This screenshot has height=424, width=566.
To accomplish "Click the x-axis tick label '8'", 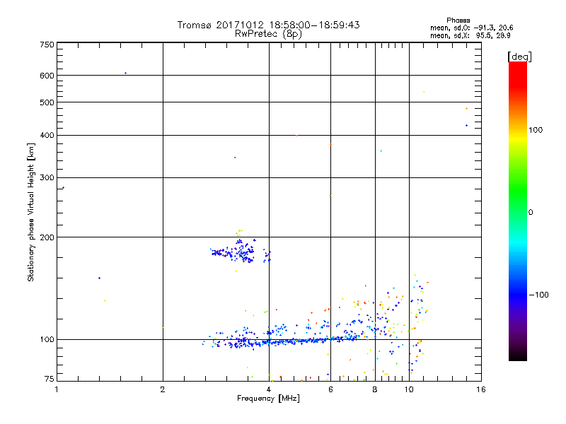I will click(375, 389).
